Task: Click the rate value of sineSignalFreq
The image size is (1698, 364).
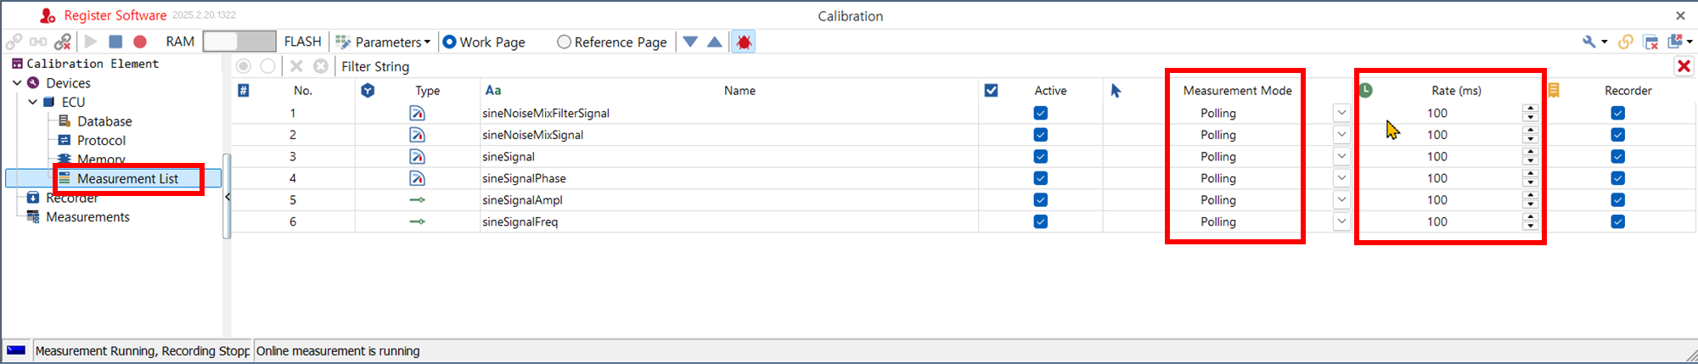Action: pos(1437,221)
